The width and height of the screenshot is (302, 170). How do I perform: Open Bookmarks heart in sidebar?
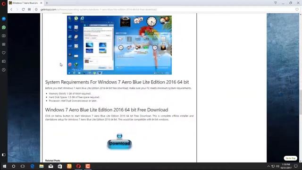point(4,53)
